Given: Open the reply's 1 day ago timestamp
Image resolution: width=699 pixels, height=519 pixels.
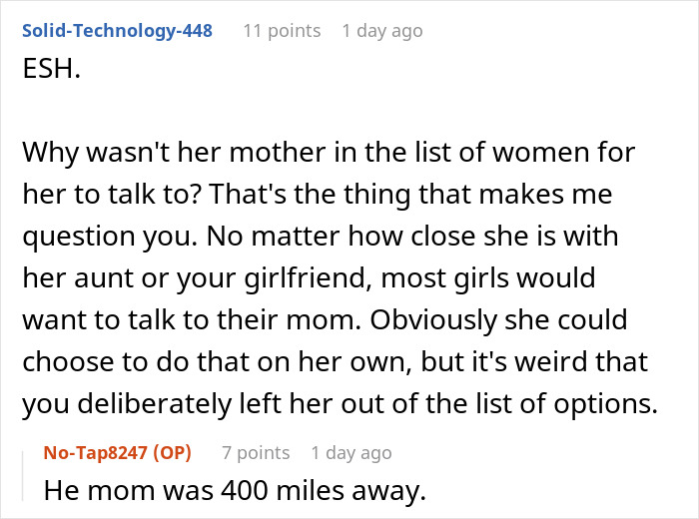Looking at the screenshot, I should [x=351, y=452].
